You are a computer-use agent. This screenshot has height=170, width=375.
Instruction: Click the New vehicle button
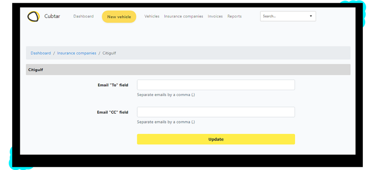[x=119, y=17]
